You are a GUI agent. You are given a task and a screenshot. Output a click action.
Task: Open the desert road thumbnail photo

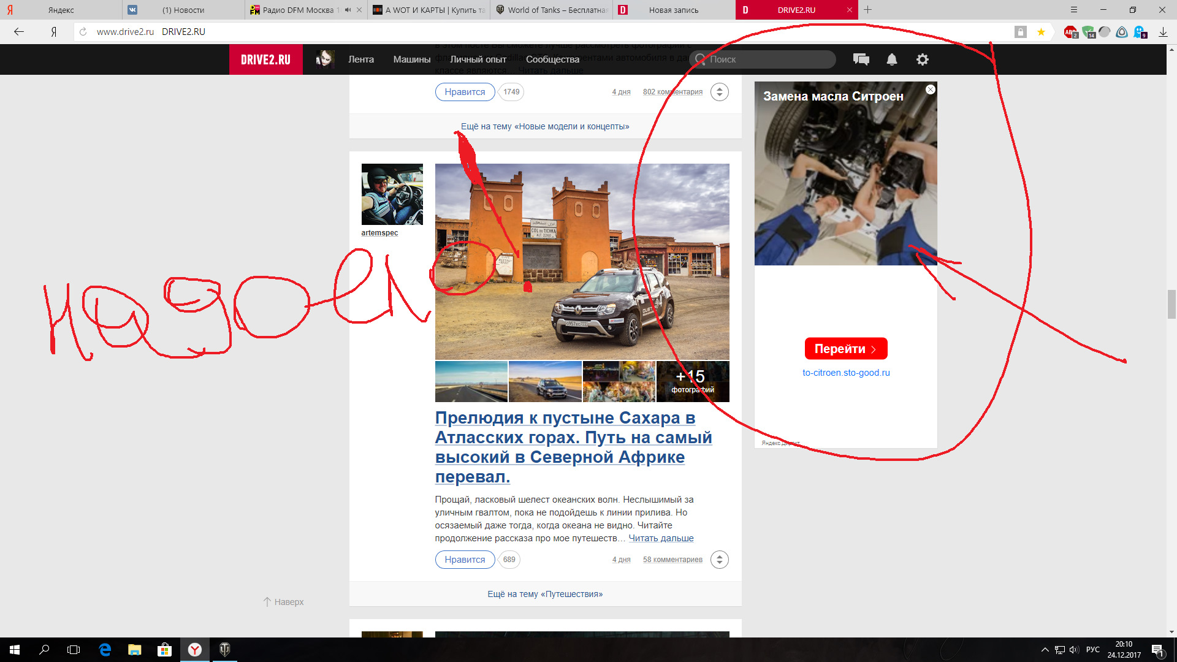(471, 382)
